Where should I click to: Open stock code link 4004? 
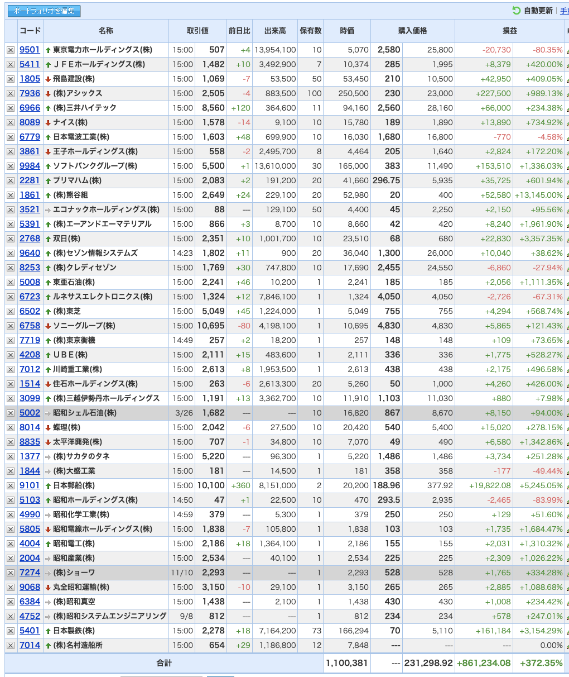30,543
